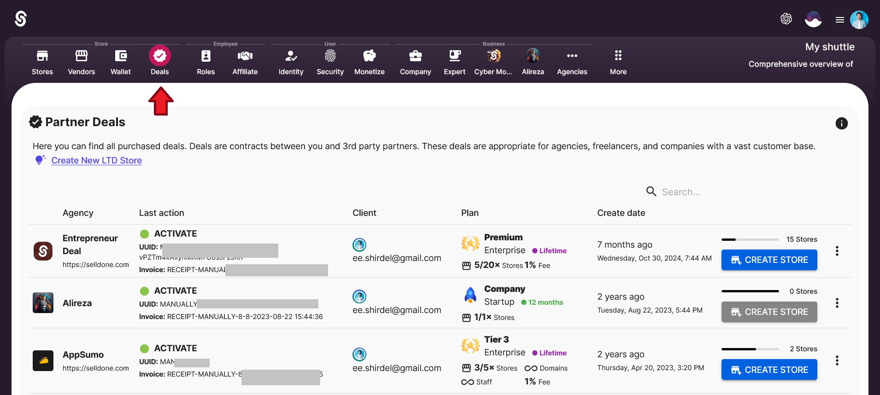Click '7 months ago' create date

tap(625, 245)
